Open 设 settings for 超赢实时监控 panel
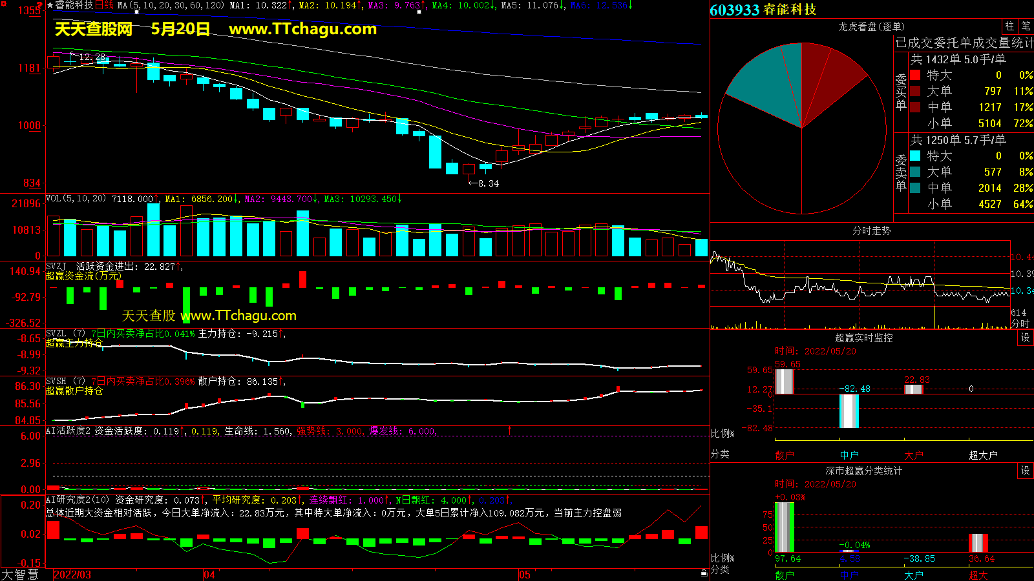1034x581 pixels. click(1026, 338)
